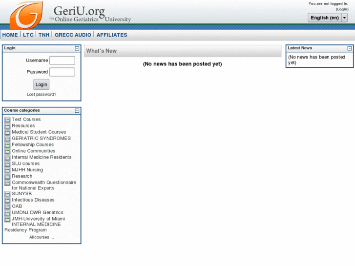Open the All courses ... link
355x266 pixels.
42,237
